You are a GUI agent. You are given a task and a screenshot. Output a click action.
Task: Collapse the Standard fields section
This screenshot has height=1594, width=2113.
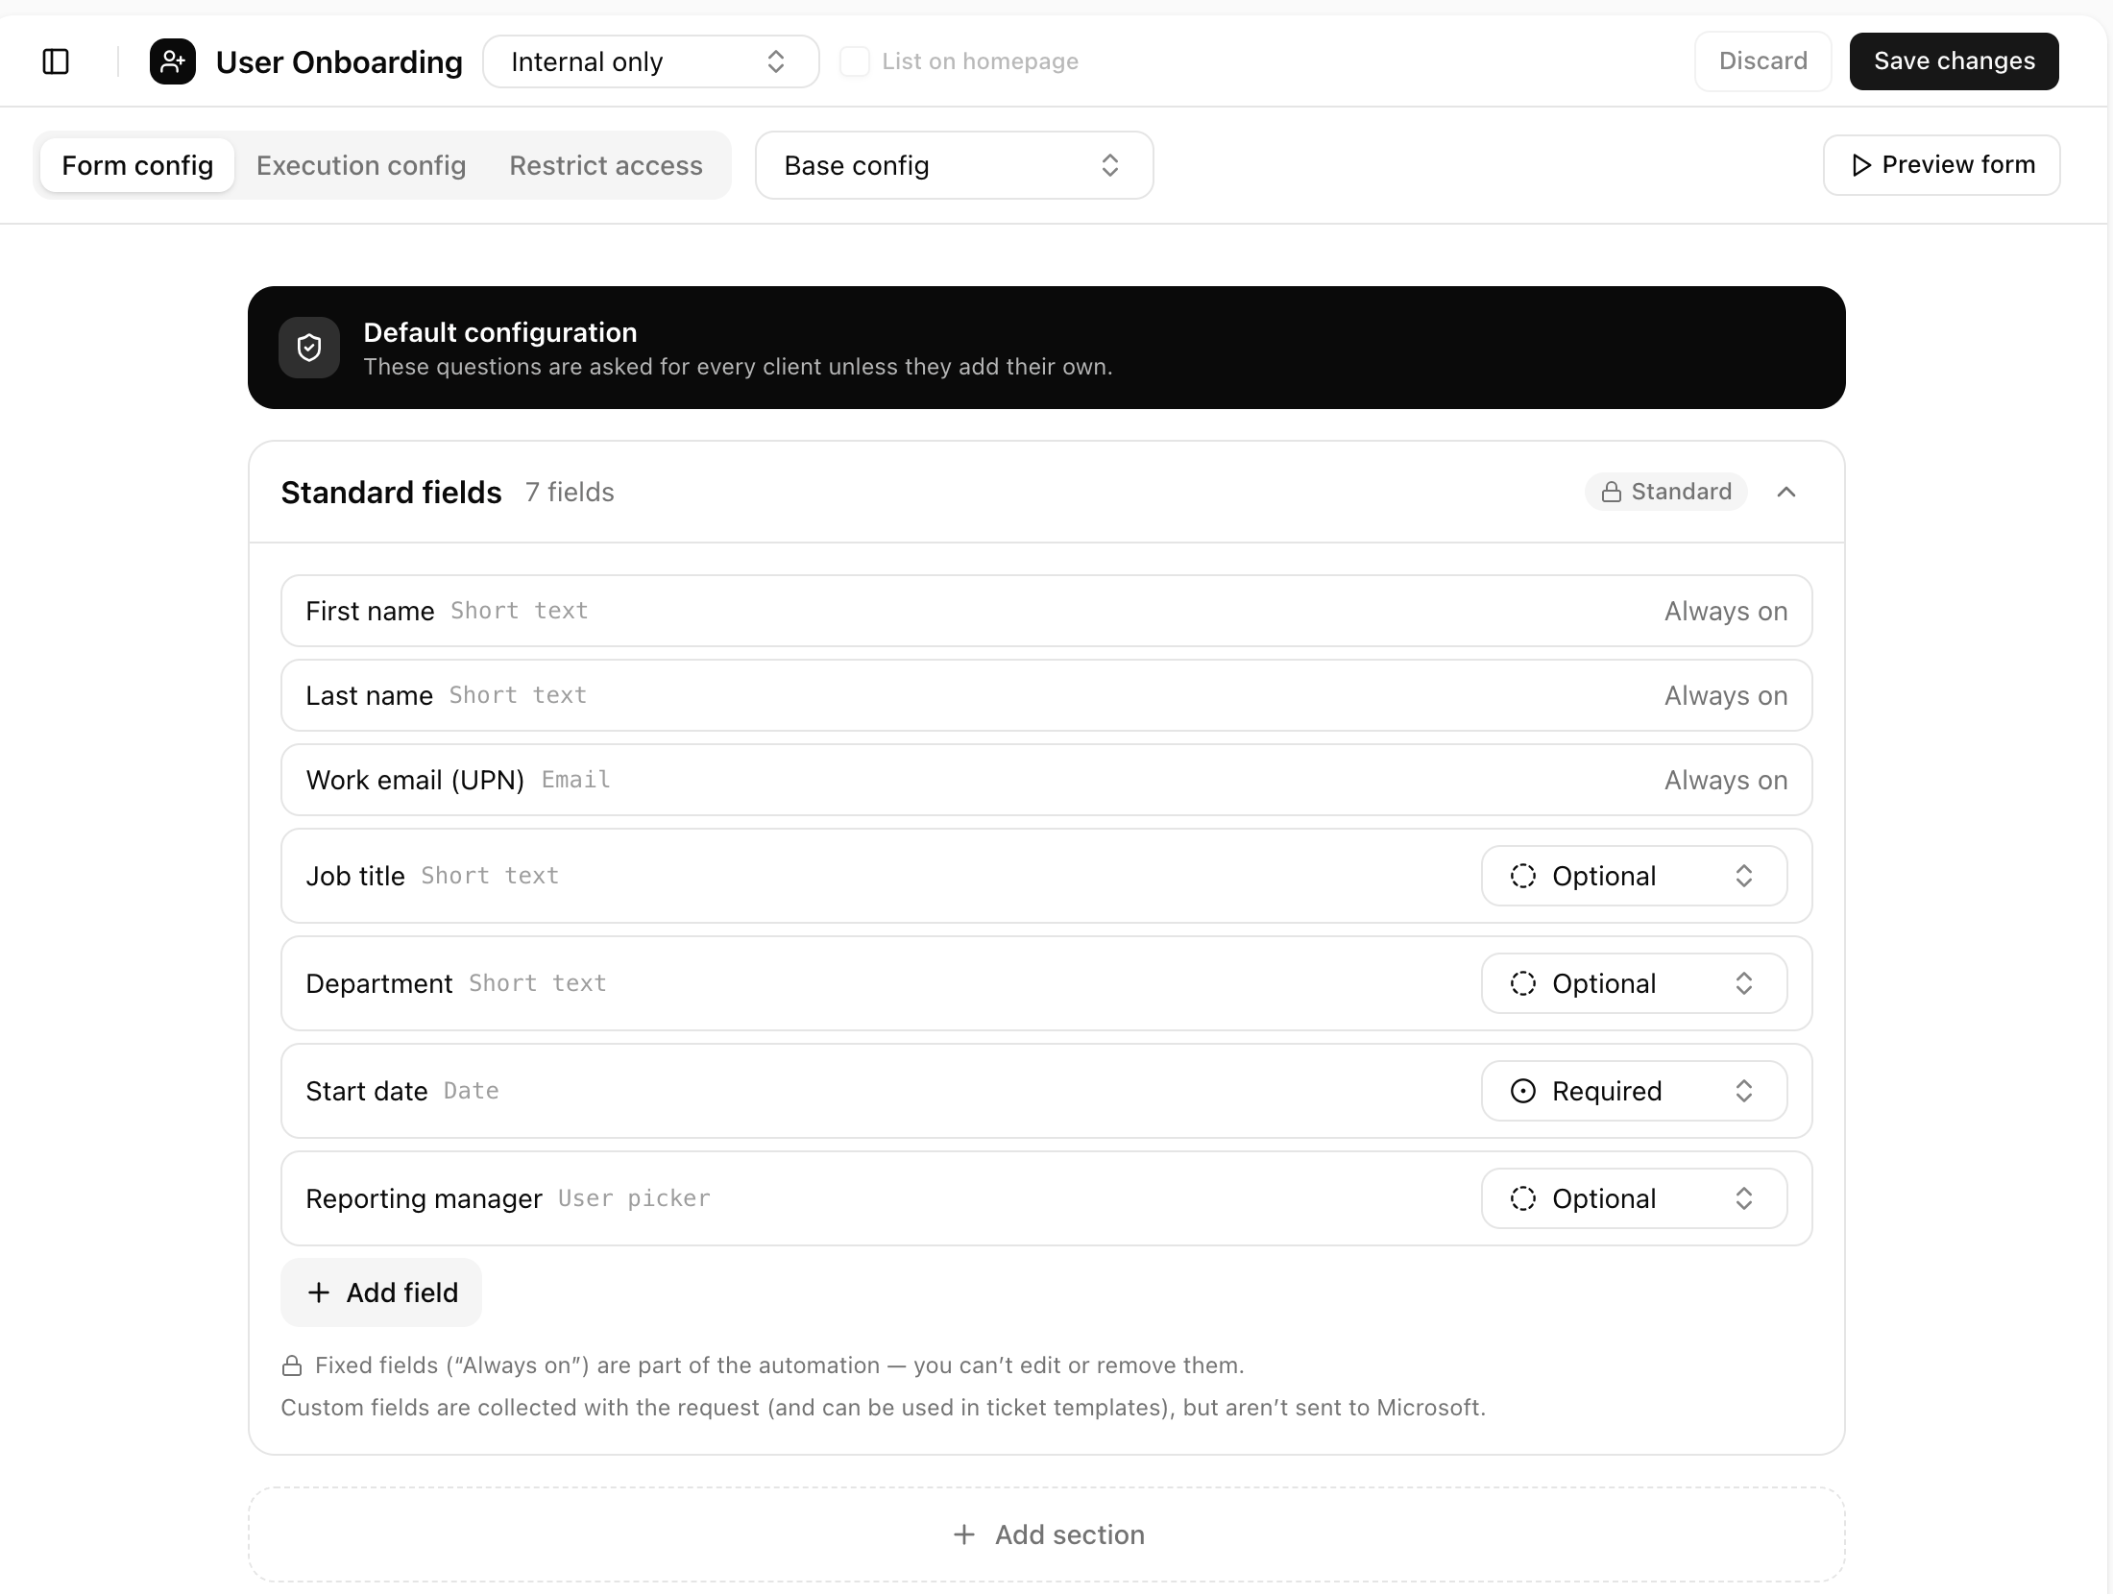tap(1786, 492)
